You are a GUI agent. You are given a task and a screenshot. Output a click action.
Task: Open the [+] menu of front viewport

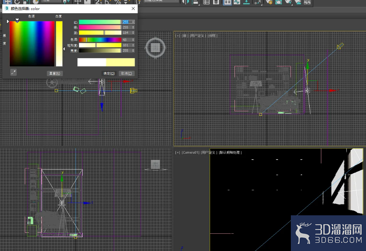[x=178, y=36]
